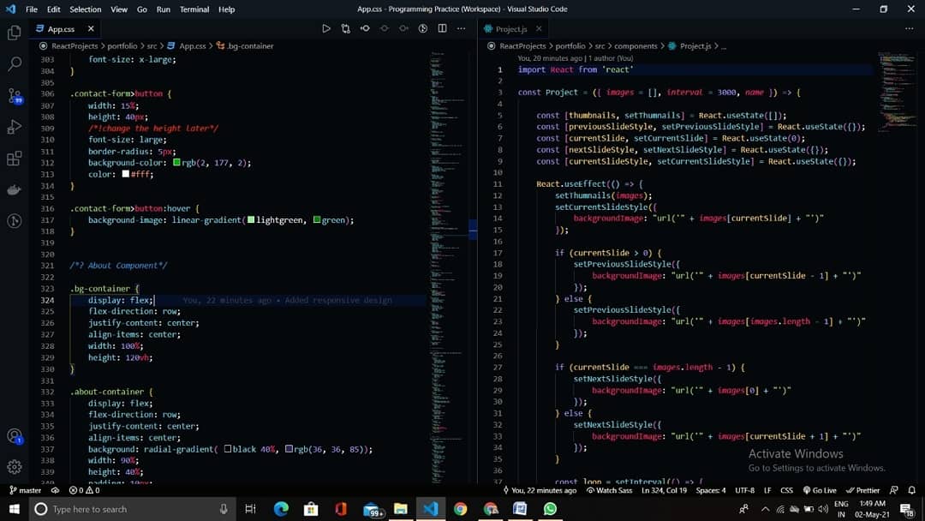Screen dimensions: 925x521
Task: Expand portfolio breadcrumb in App.css editor
Action: tap(122, 46)
